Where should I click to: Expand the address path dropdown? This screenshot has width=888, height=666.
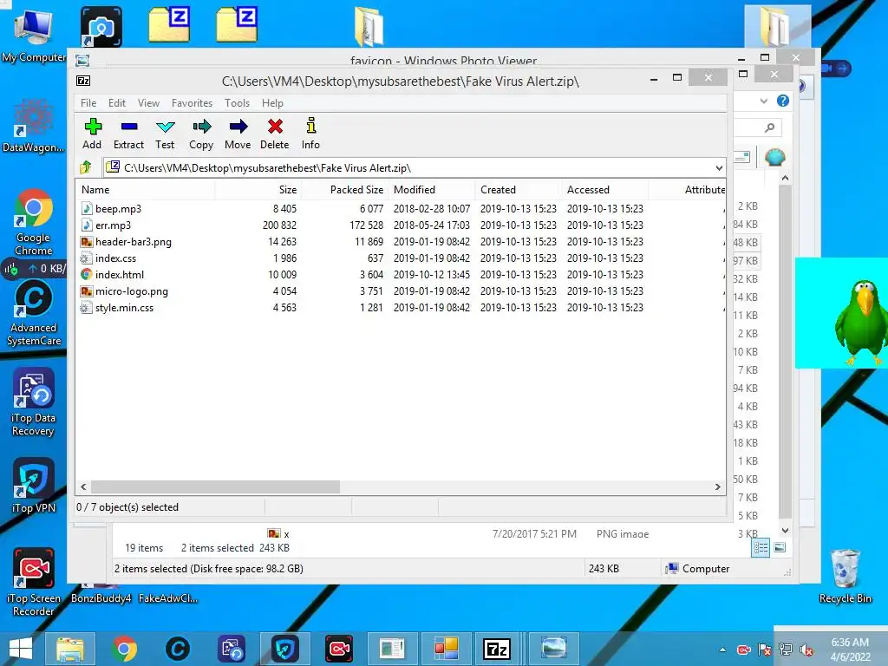[719, 167]
